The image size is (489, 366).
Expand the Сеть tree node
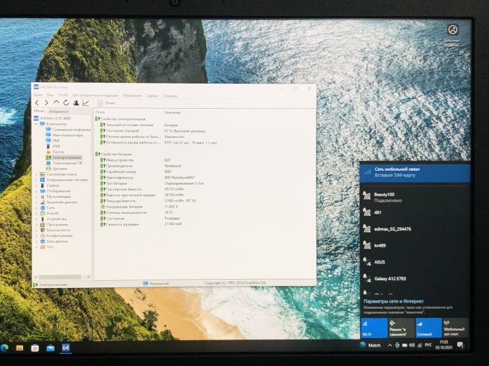[36, 208]
